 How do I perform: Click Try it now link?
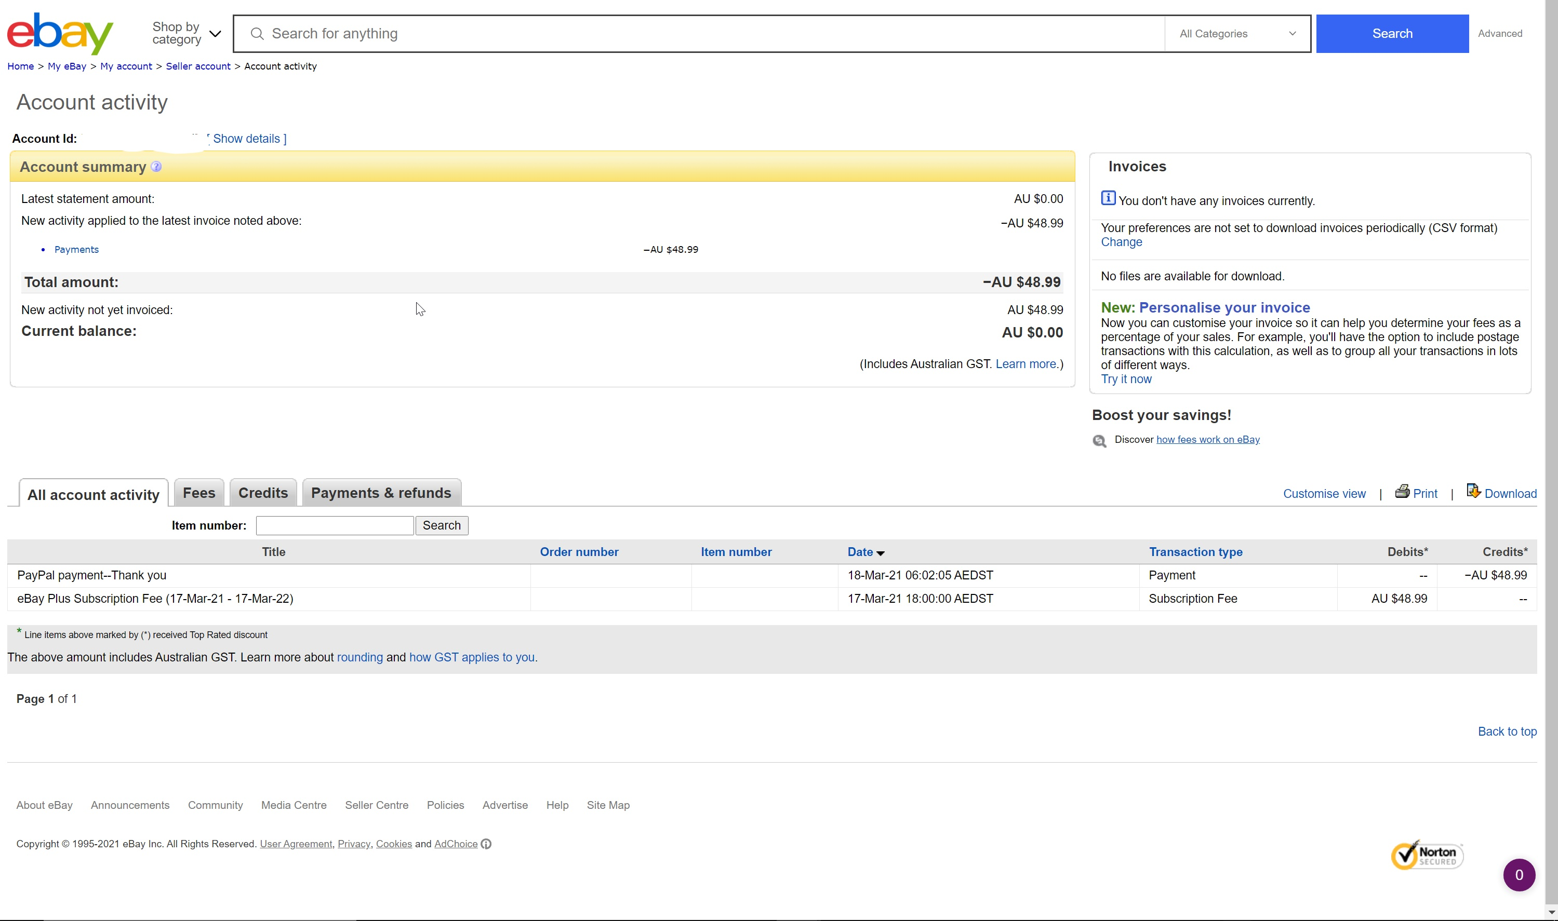pyautogui.click(x=1126, y=379)
